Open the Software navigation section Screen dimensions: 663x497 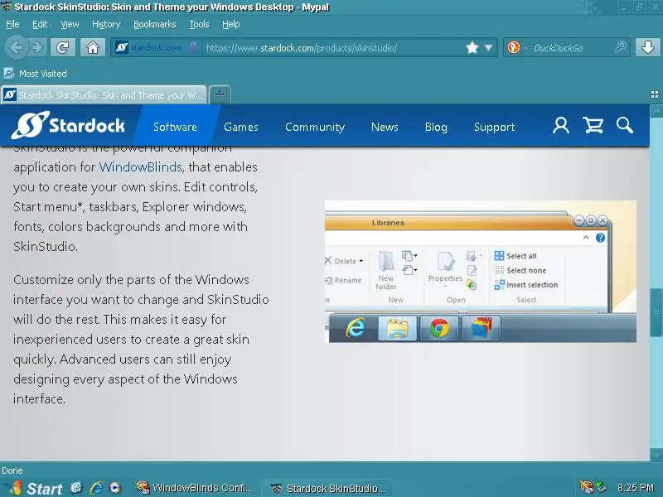coord(175,127)
